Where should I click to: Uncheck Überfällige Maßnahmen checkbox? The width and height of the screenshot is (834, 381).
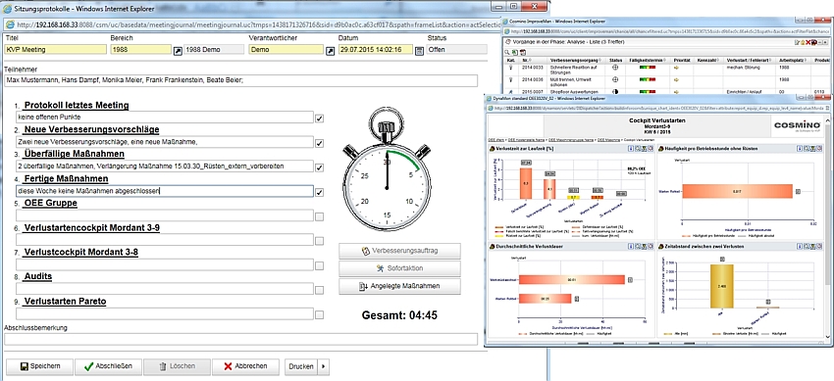(319, 167)
